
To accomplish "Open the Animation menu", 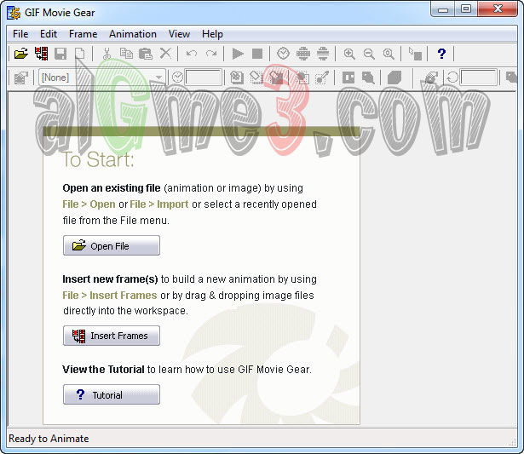I will (133, 34).
